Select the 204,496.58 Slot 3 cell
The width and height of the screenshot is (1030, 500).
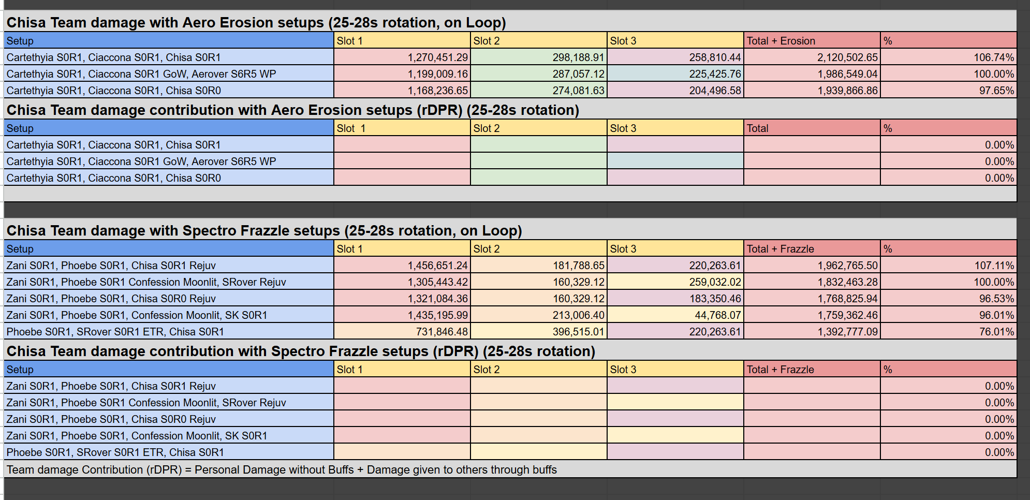(675, 90)
